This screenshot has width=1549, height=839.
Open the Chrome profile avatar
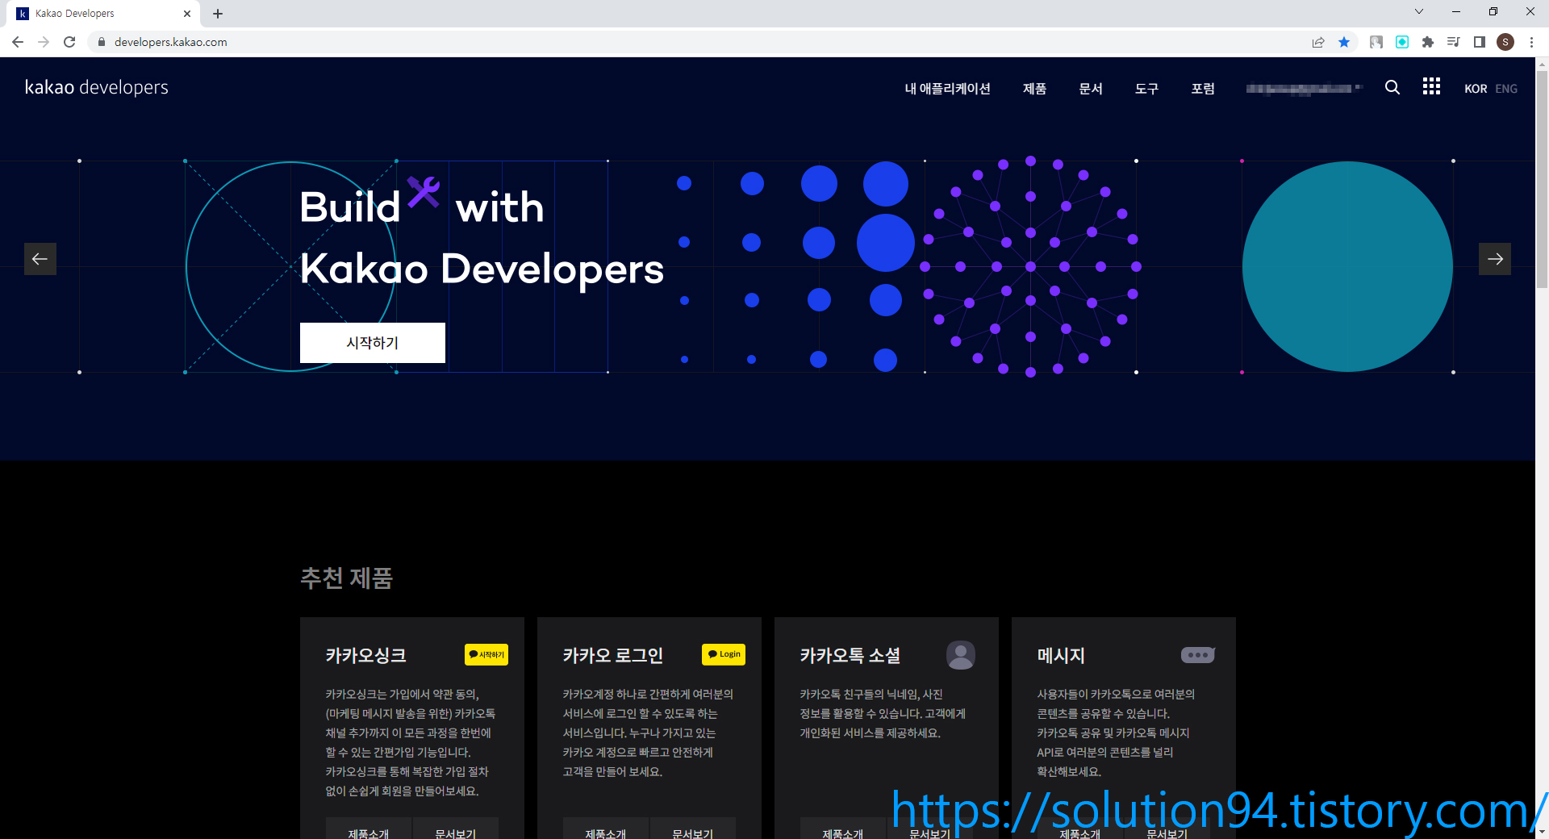click(1505, 42)
